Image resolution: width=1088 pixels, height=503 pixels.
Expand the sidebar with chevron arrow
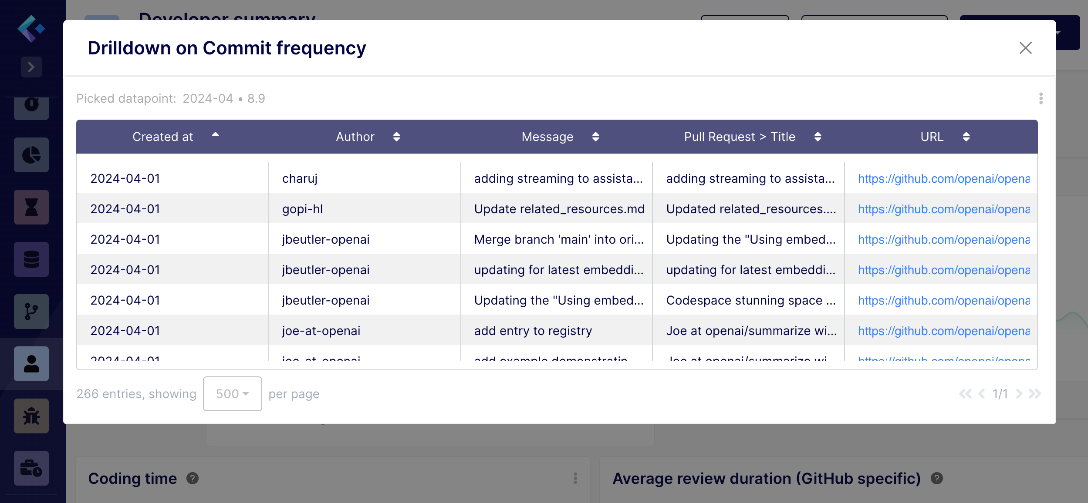(x=31, y=67)
